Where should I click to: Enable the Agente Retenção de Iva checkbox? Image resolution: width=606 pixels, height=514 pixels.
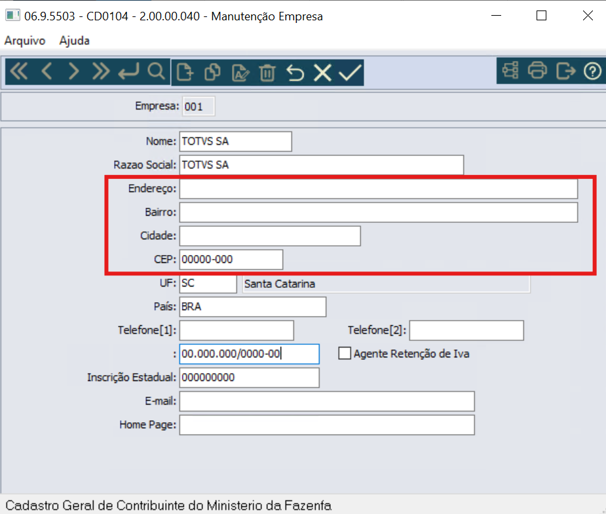point(345,353)
